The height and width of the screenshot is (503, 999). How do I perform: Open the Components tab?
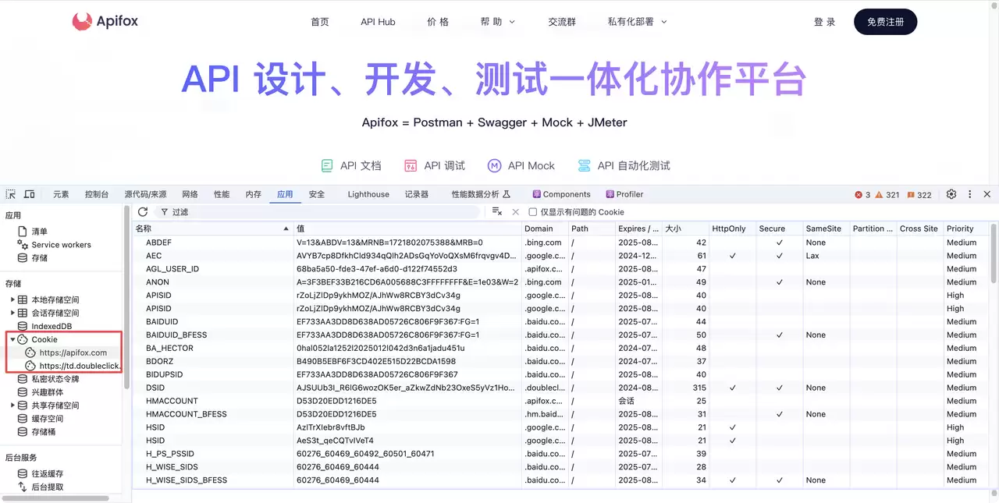561,194
